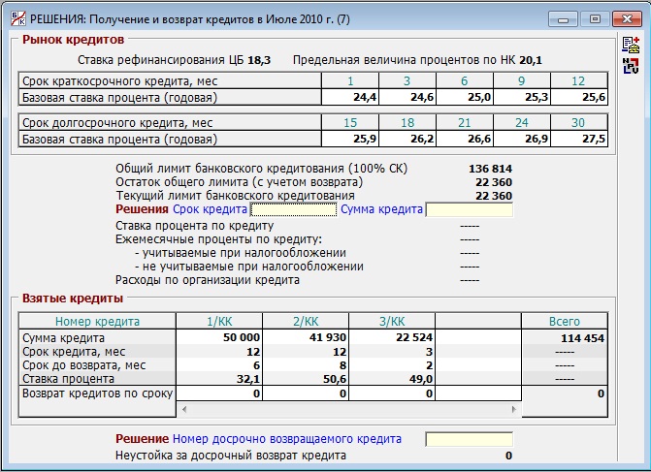Screen dimensions: 651x472
Task: Click the horizontal scrollbar track under the credits table
Action: pyautogui.click(x=348, y=409)
